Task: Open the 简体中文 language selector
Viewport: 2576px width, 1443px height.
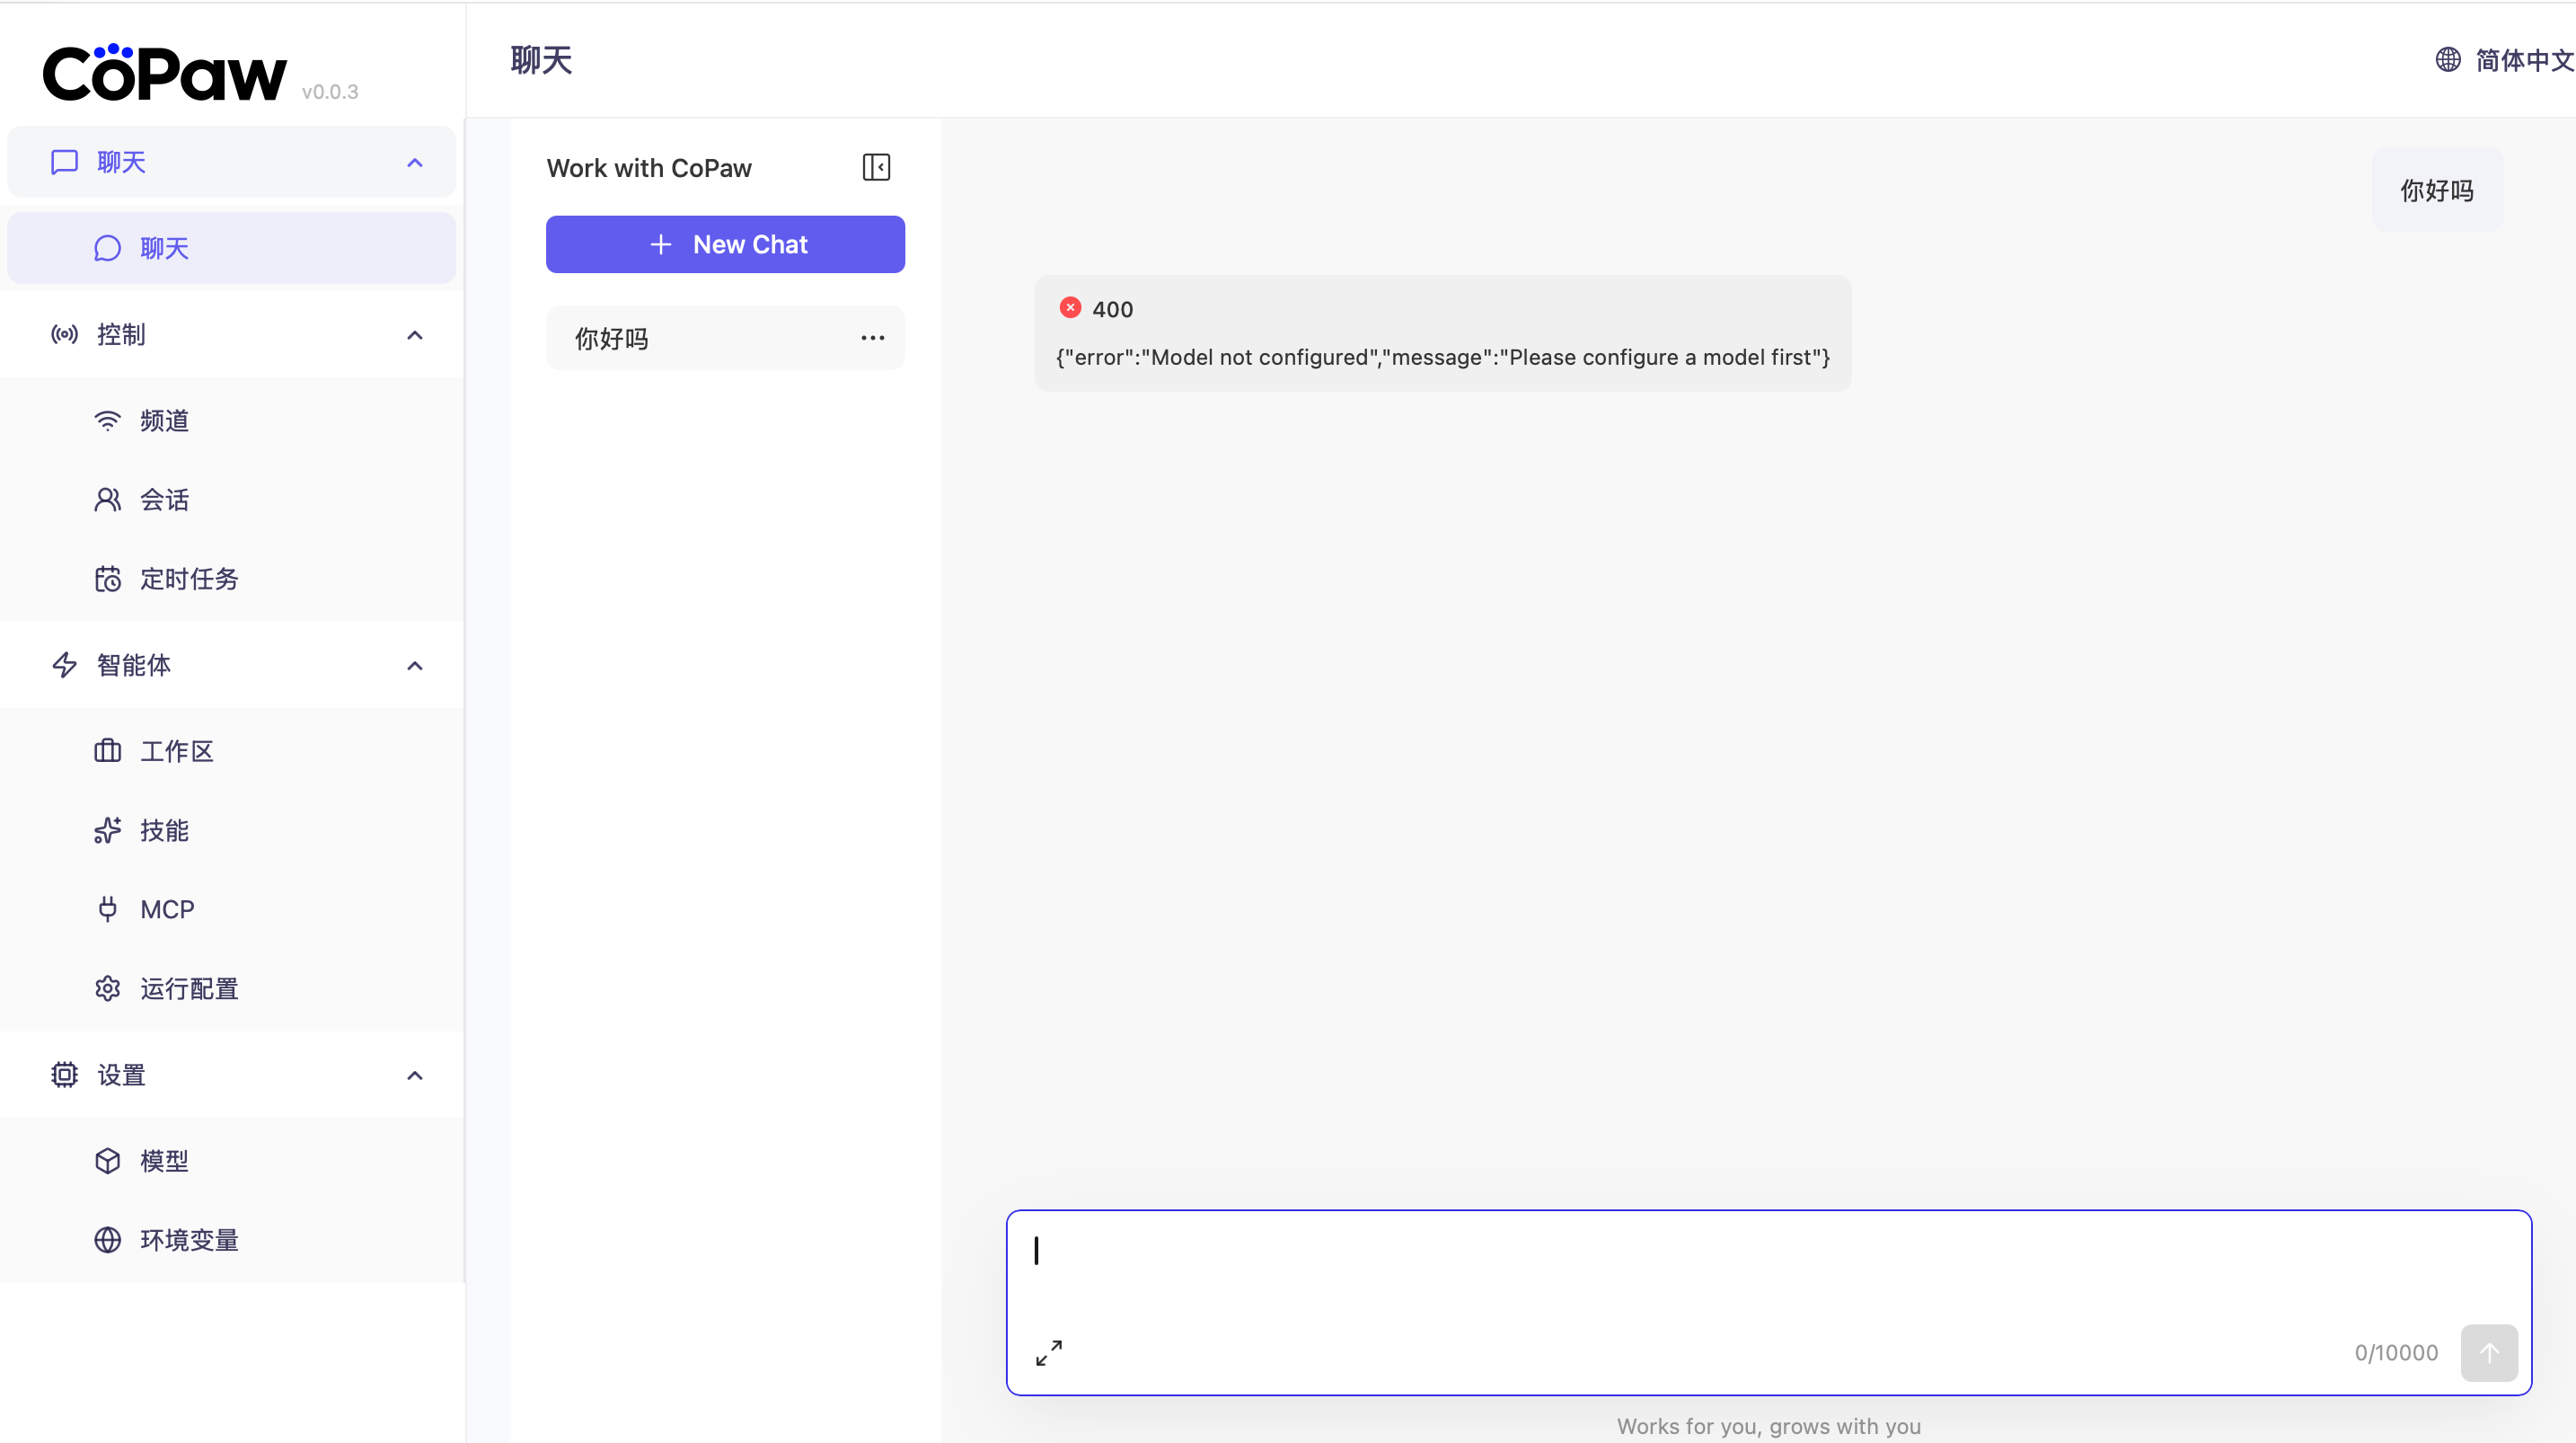Action: click(2504, 60)
